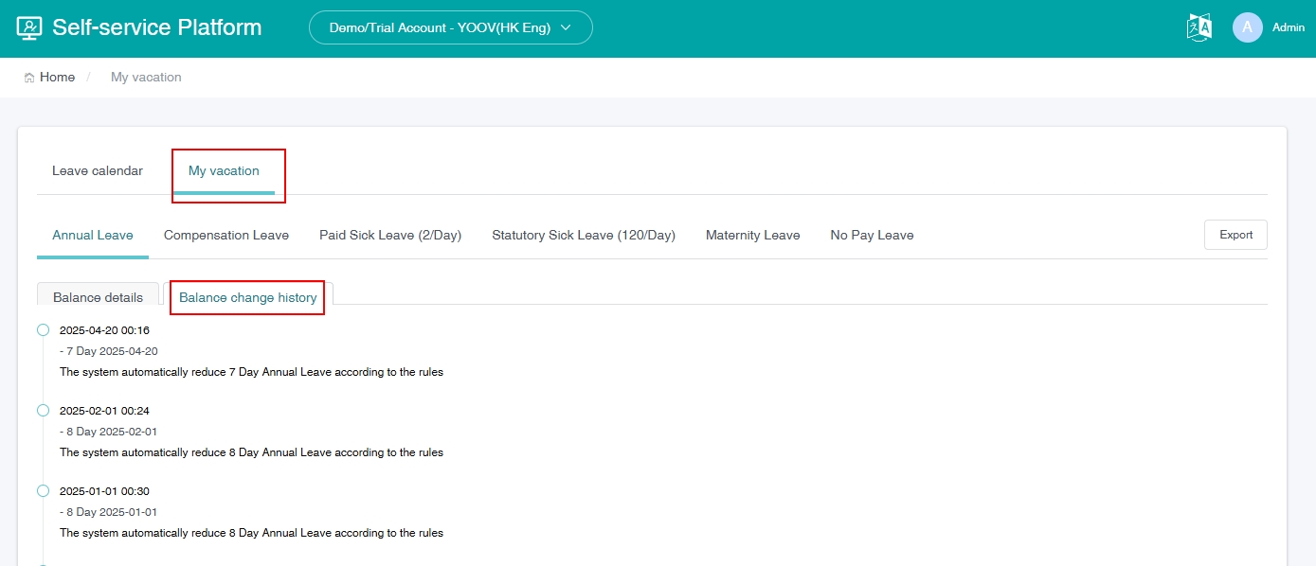Screen dimensions: 1316x566
Task: Switch to the Leave calendar tab
Action: (x=98, y=171)
